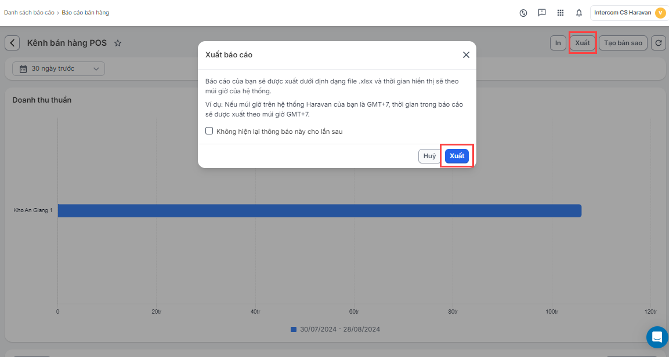The height and width of the screenshot is (357, 669).
Task: Click the In print button
Action: point(558,43)
